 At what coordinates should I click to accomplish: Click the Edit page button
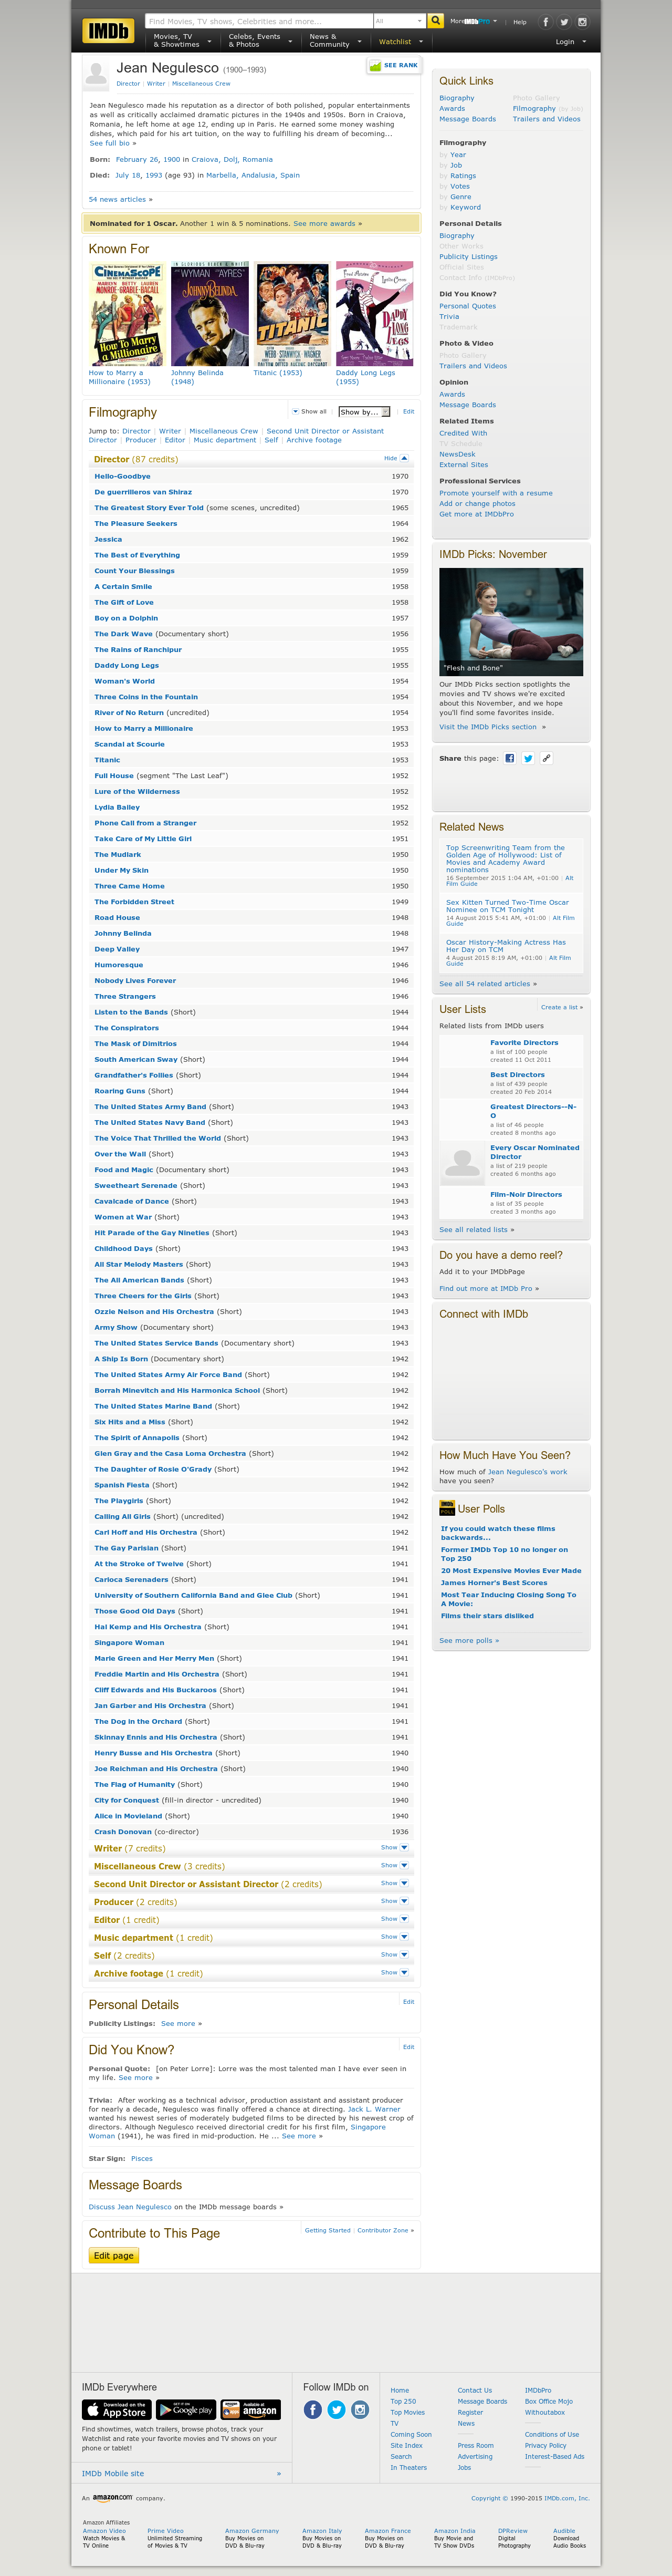[114, 2256]
